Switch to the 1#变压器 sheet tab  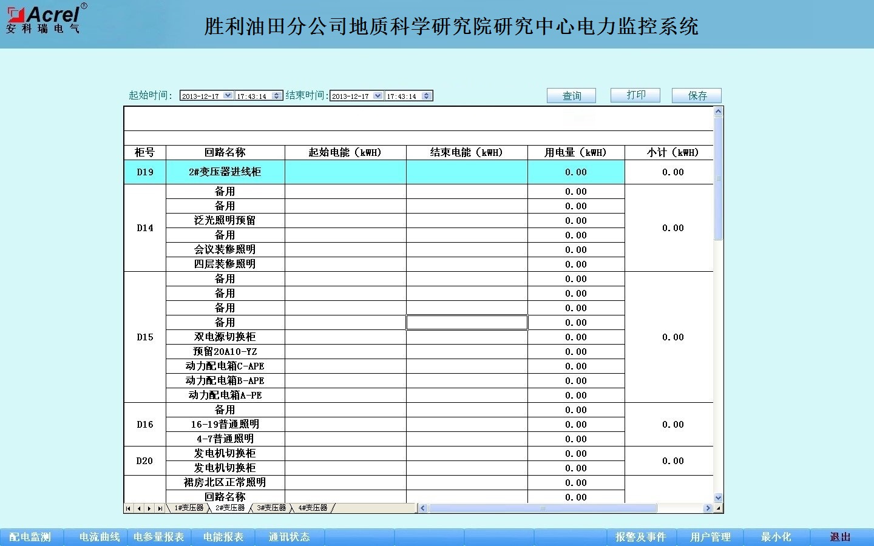point(189,508)
